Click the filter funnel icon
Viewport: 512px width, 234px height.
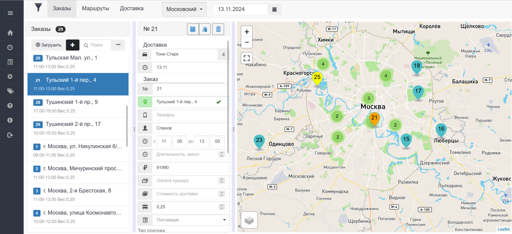coord(38,8)
